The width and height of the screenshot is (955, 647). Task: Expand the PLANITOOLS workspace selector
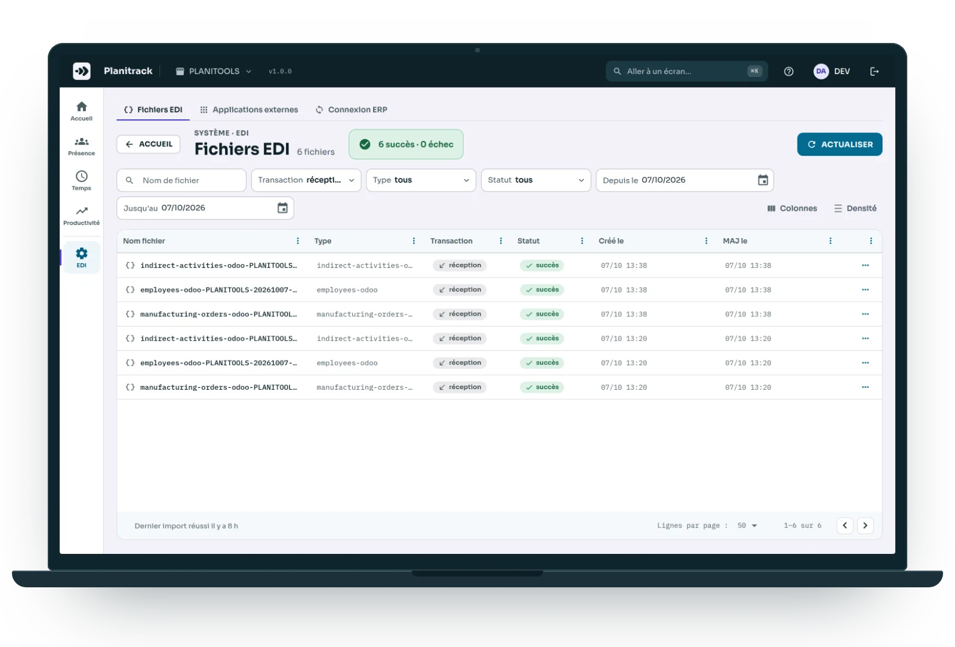[213, 71]
